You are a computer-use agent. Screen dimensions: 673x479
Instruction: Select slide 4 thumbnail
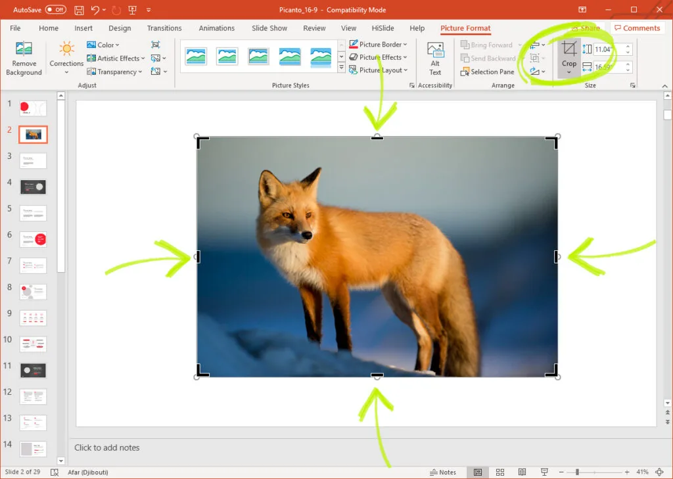coord(33,187)
